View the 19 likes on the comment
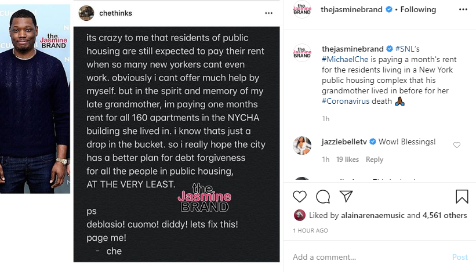The height and width of the screenshot is (272, 476). point(348,159)
